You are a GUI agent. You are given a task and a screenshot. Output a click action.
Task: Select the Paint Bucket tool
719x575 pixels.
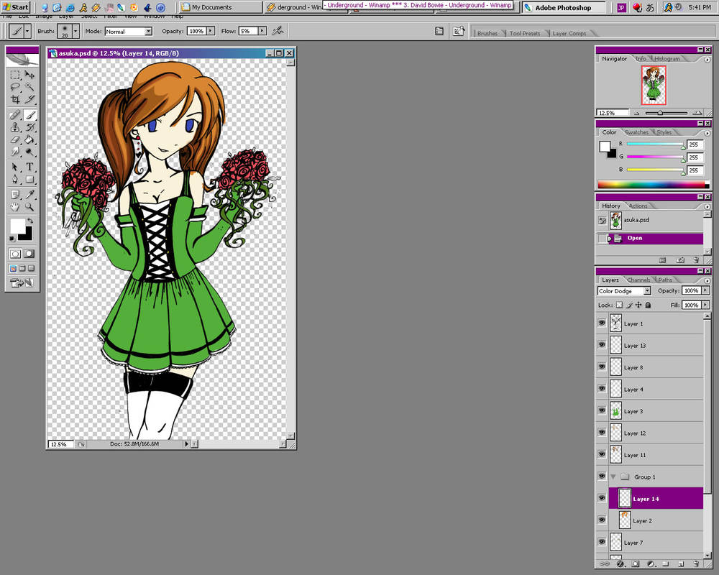coord(29,139)
